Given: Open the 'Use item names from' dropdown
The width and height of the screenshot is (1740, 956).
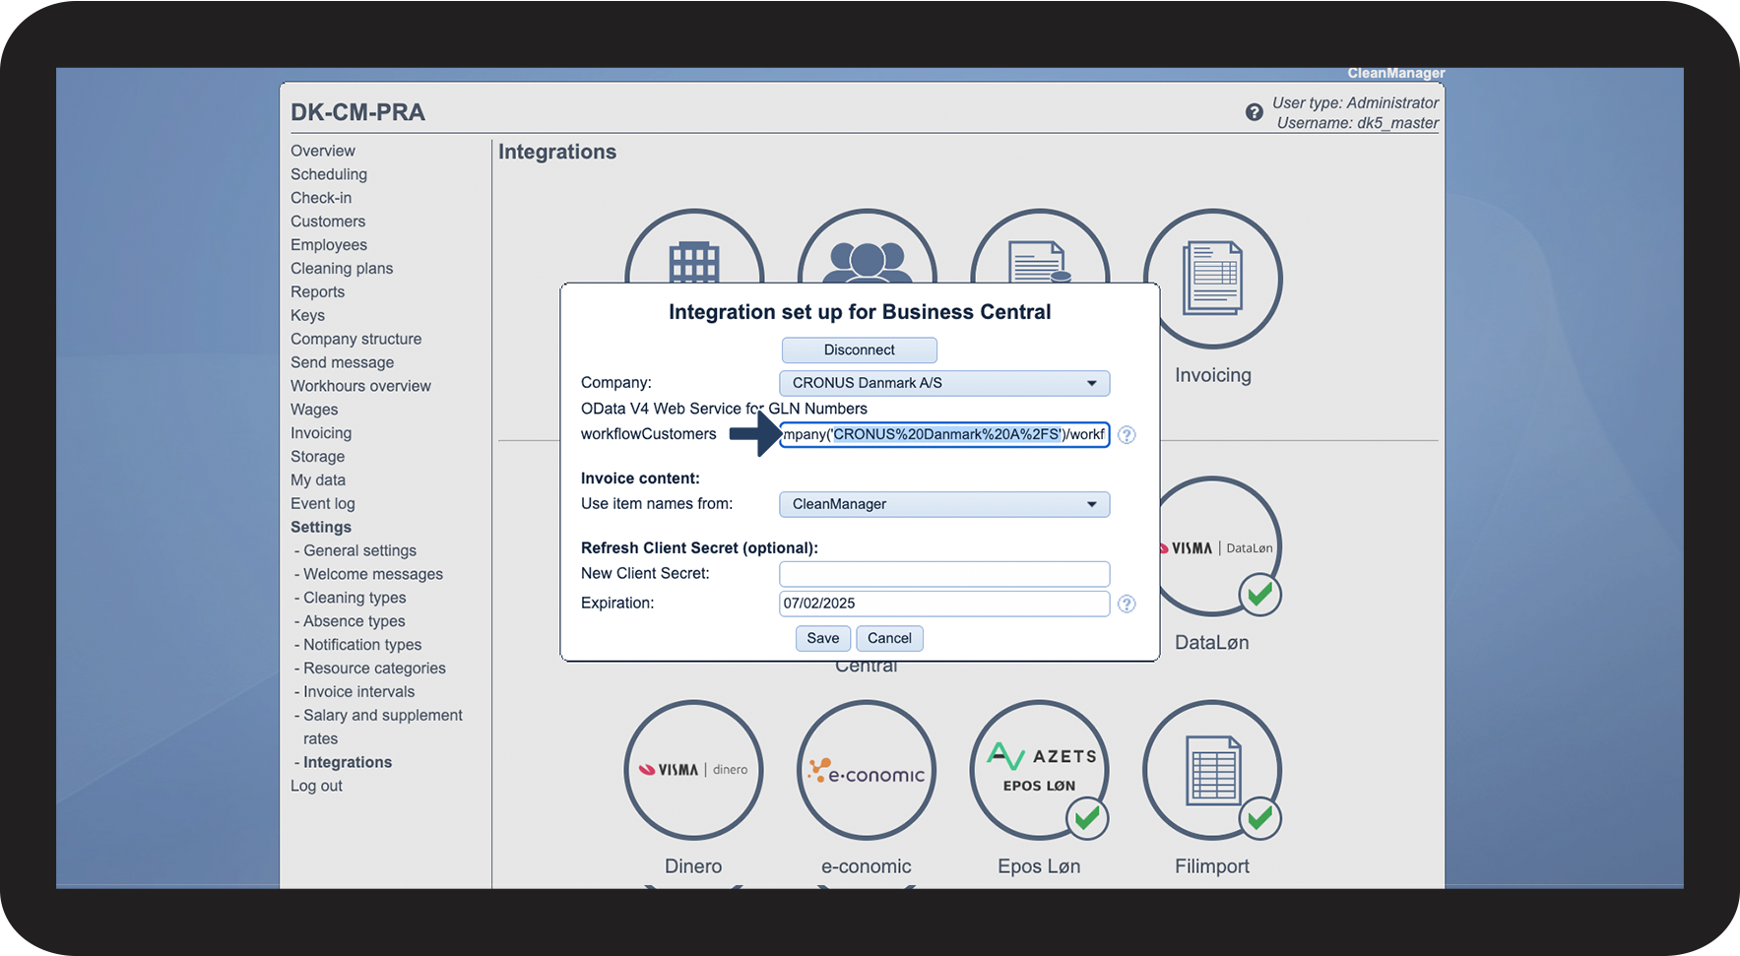Looking at the screenshot, I should pos(943,504).
